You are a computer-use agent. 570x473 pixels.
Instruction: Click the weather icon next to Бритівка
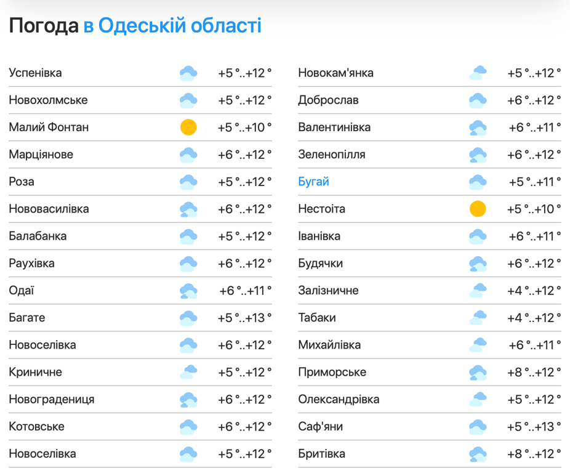pyautogui.click(x=478, y=454)
